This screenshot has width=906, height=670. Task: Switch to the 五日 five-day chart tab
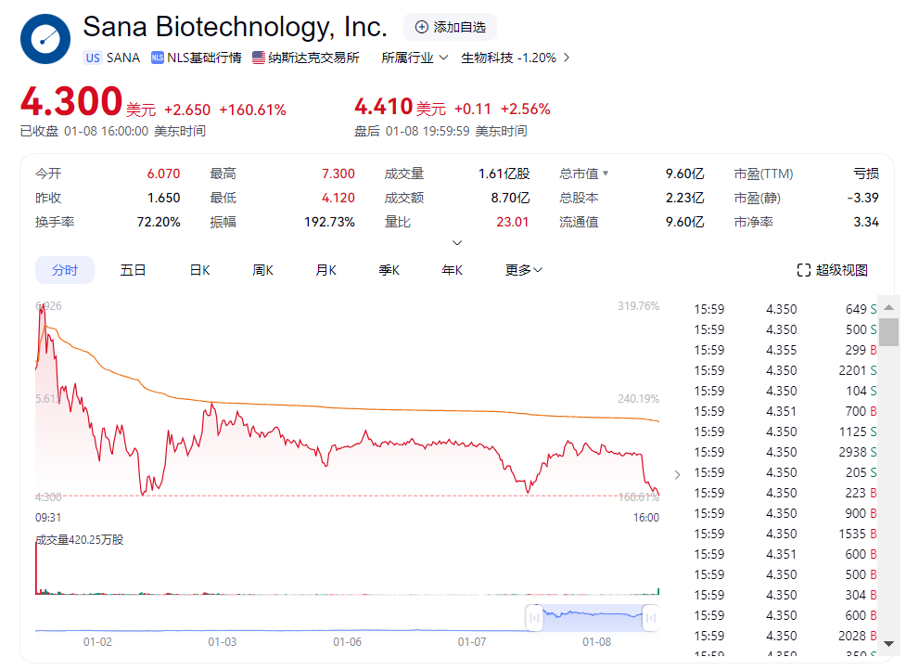click(133, 270)
